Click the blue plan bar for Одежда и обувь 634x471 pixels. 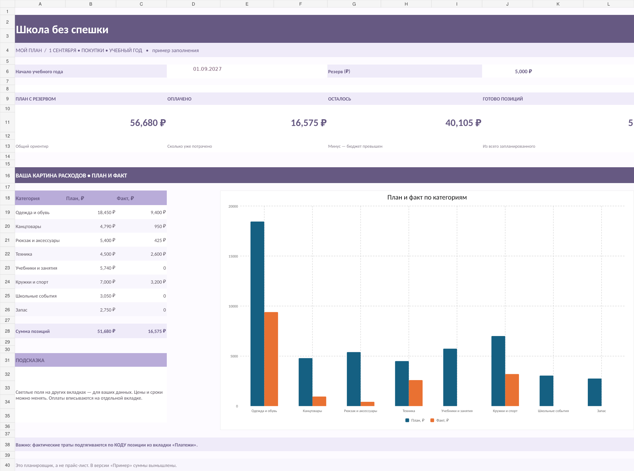pos(257,314)
